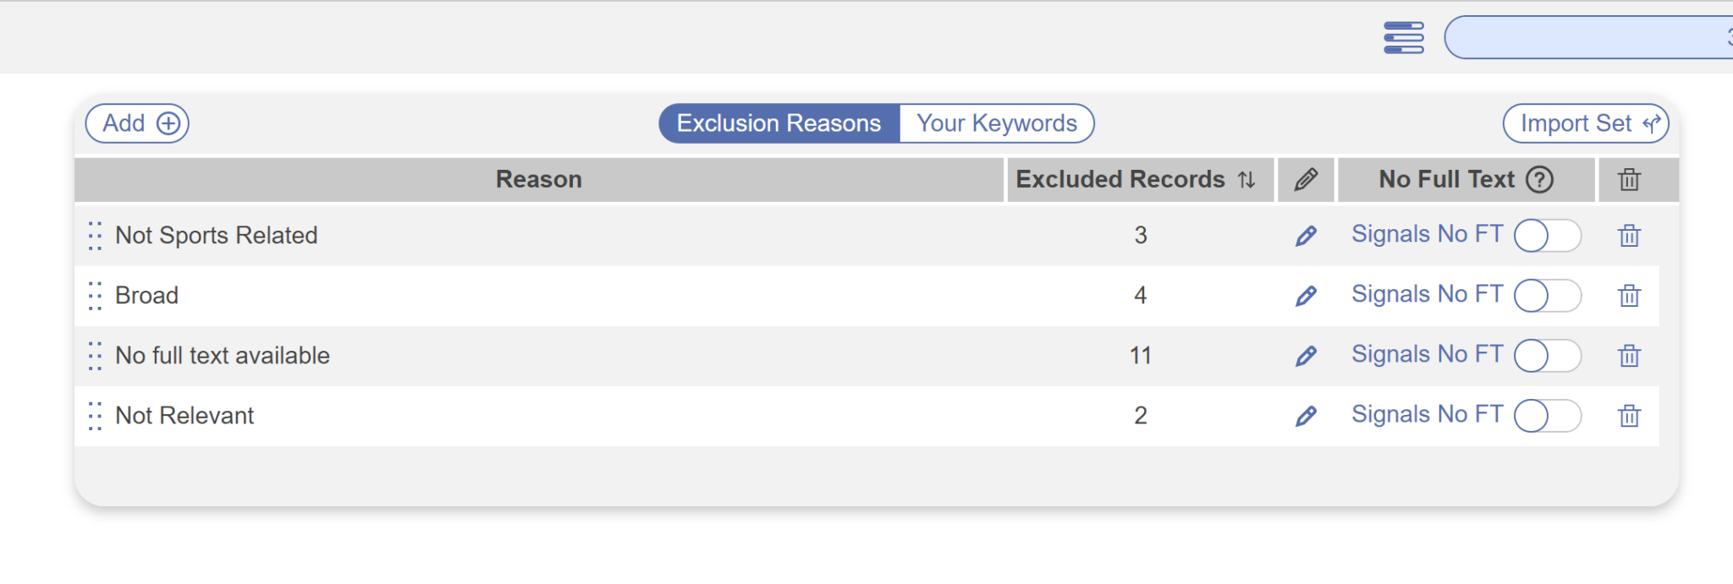Switch Signals No FT toggle for Not Relevant
Screen dimensions: 1733x584
(x=1547, y=416)
